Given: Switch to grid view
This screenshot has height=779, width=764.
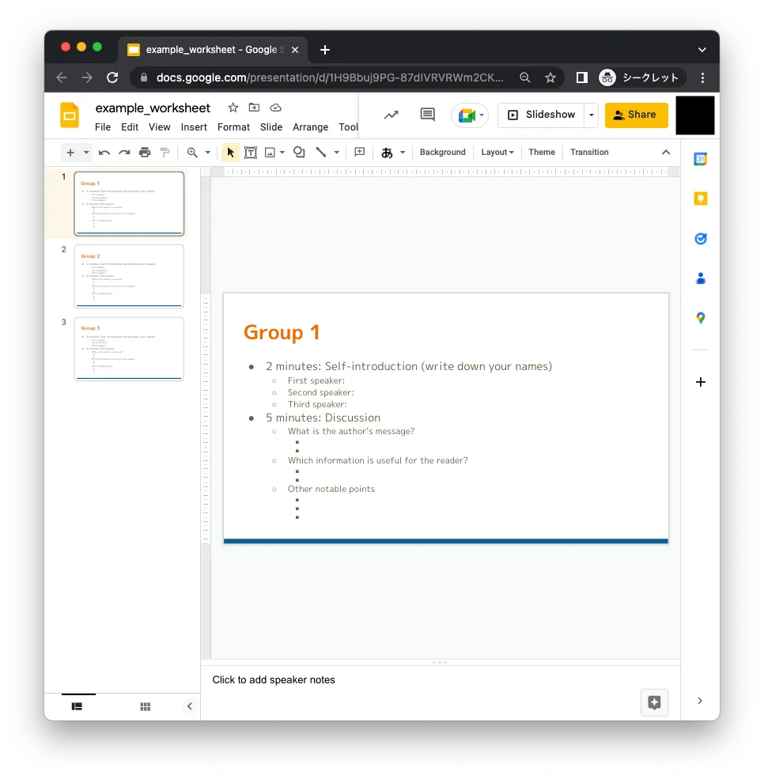Looking at the screenshot, I should (146, 706).
